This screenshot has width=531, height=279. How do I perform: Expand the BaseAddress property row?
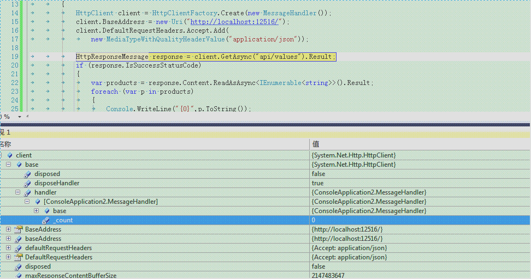[8, 229]
